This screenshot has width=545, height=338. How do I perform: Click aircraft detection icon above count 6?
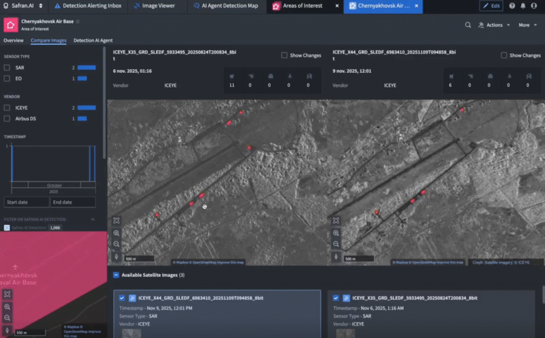451,77
